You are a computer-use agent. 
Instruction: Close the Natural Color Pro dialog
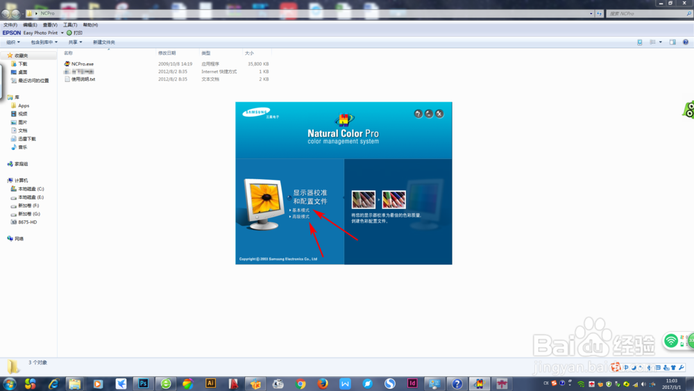[x=439, y=114]
